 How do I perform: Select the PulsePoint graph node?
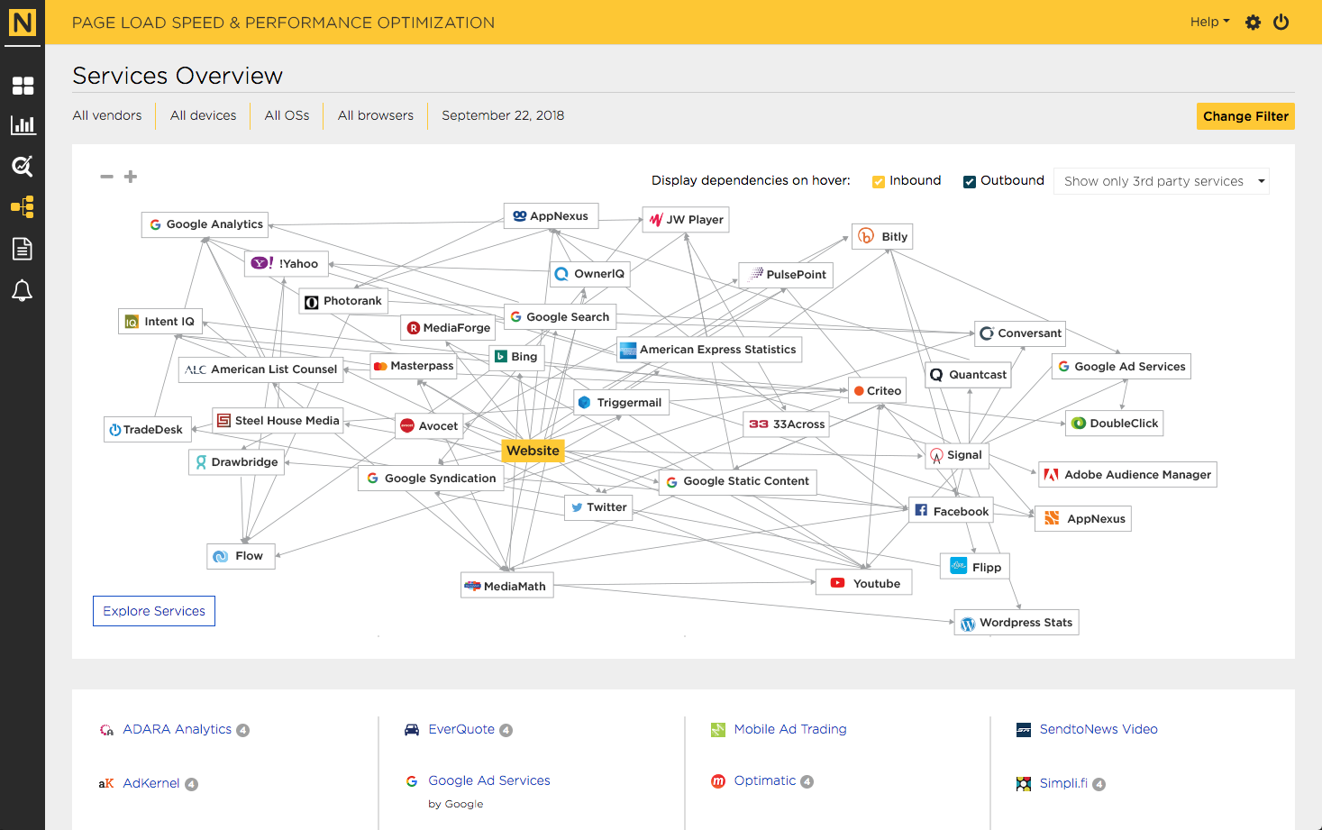(786, 275)
